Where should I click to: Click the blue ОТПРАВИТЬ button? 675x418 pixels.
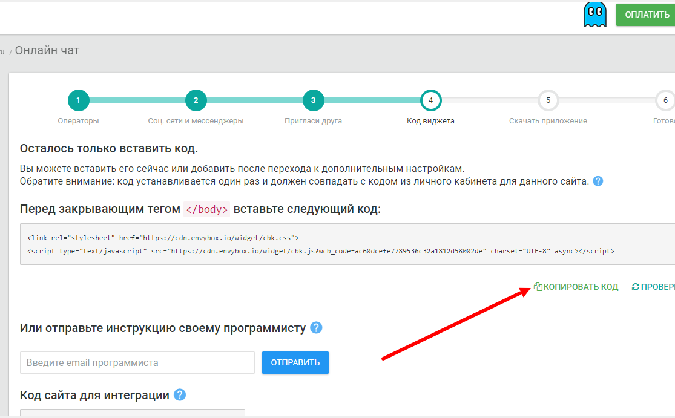click(295, 362)
